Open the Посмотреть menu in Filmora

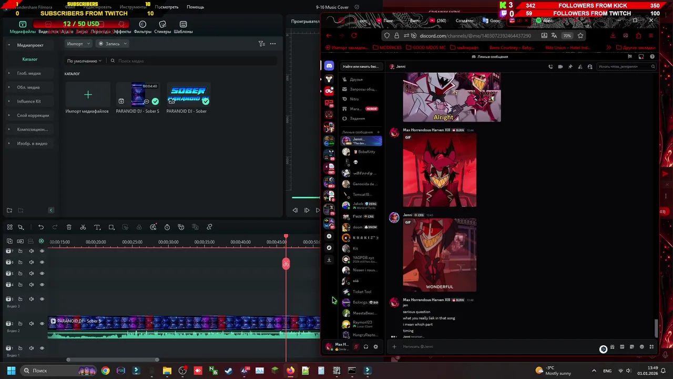coord(168,7)
